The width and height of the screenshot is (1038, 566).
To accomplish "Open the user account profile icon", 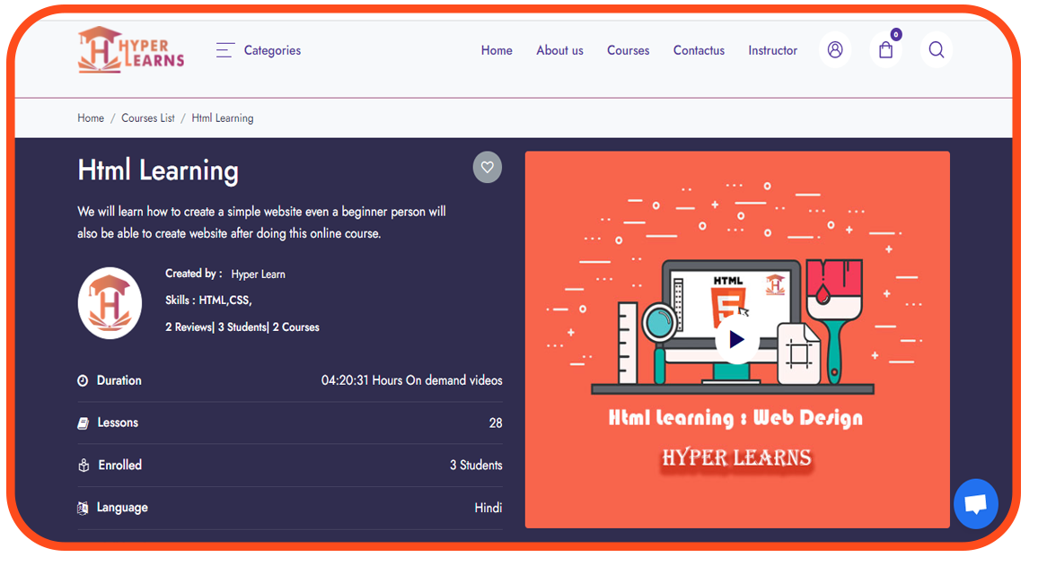I will (835, 50).
